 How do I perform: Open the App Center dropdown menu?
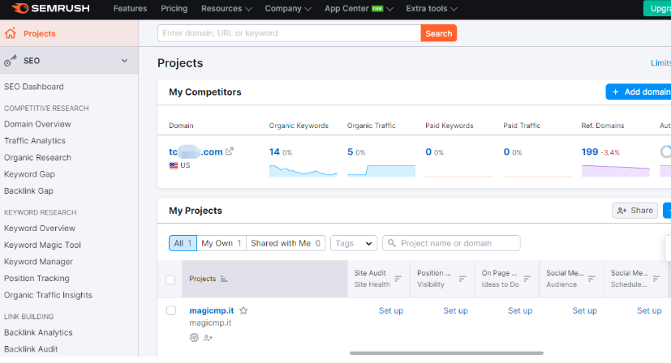[359, 9]
